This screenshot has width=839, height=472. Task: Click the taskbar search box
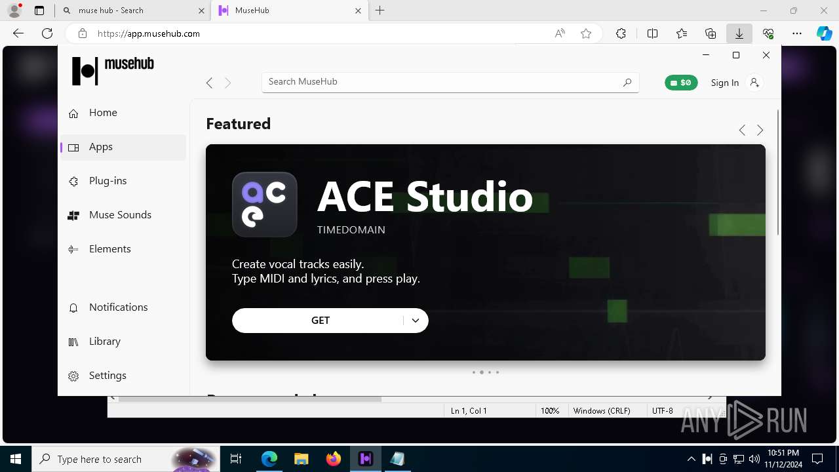click(x=126, y=459)
